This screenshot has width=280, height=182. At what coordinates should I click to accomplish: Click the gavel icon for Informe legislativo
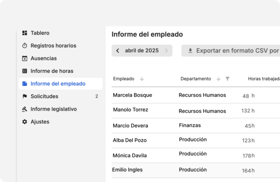25,109
